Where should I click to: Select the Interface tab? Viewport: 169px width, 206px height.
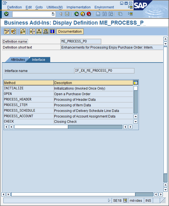click(39, 60)
